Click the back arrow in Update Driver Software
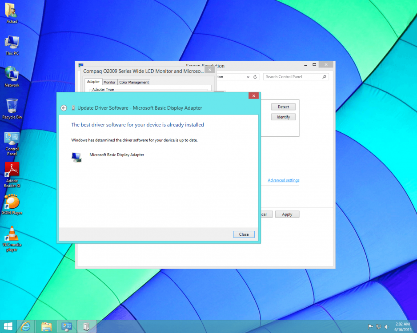This screenshot has height=333, width=417. [64, 108]
